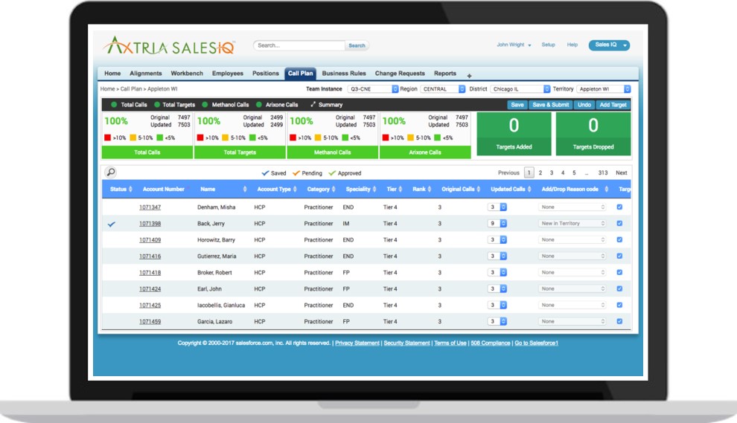This screenshot has height=423, width=737.
Task: Click the magnifier search icon above the table
Action: (111, 172)
